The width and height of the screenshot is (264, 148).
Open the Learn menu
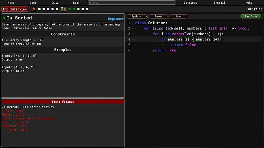(77, 3)
